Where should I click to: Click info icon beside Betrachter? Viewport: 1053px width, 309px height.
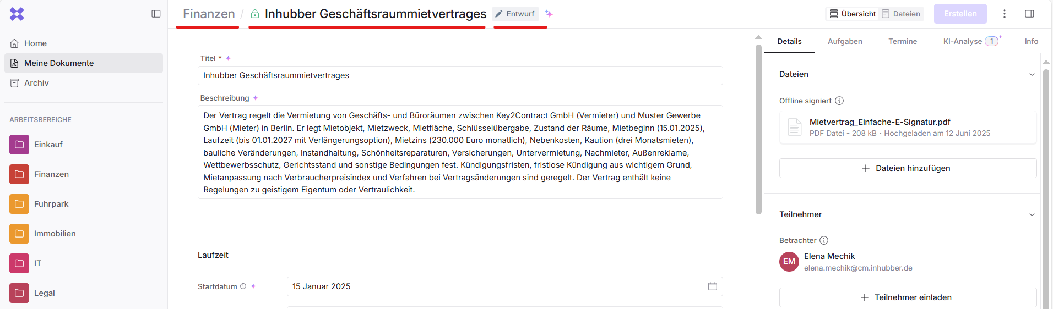824,240
